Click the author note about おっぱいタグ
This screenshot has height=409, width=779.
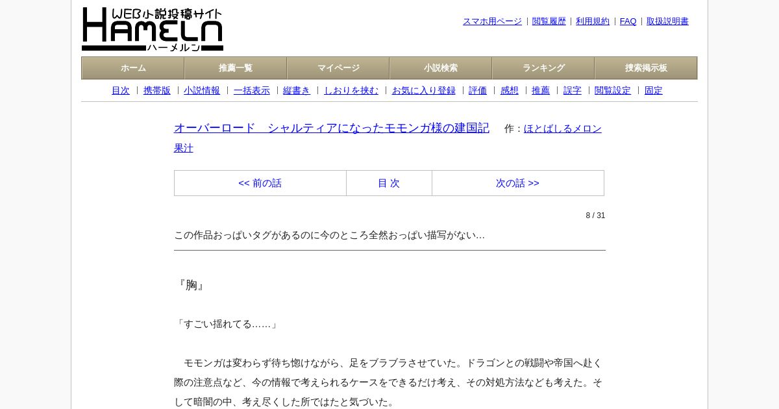pos(330,235)
